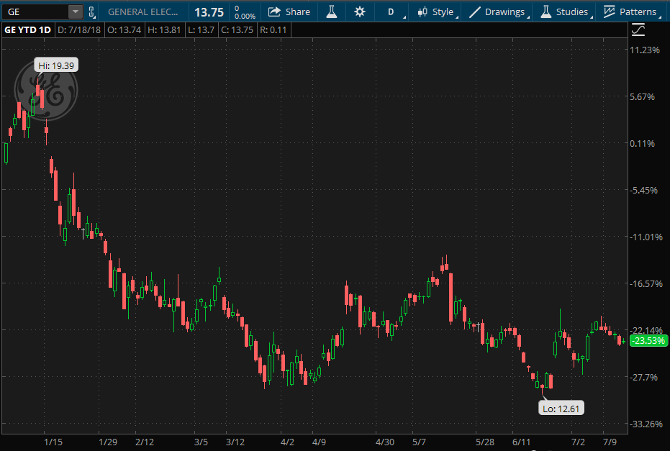Click the 4/2 date axis label
This screenshot has width=670, height=451.
[287, 442]
